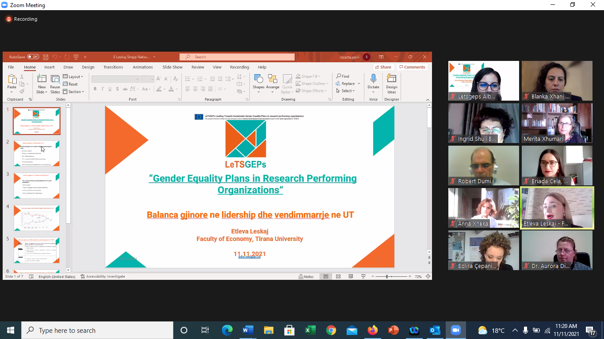Switch to the Design tab
The height and width of the screenshot is (339, 604).
(88, 67)
